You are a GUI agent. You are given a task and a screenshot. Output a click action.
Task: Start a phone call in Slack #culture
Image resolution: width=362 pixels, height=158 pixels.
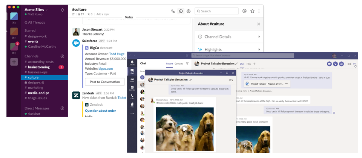tap(173, 11)
